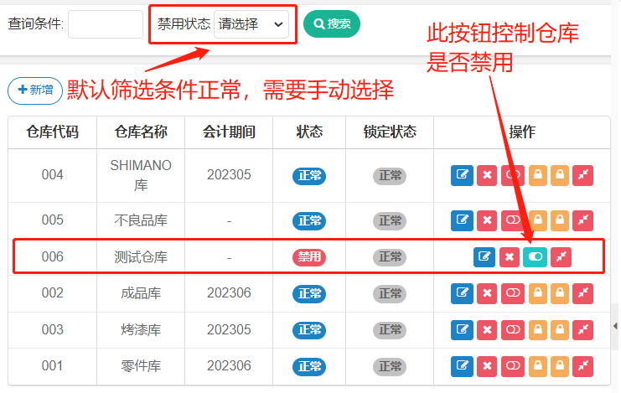Viewport: 621px width, 393px height.
Task: Click the first lock icon for 成品库
Action: pos(538,293)
